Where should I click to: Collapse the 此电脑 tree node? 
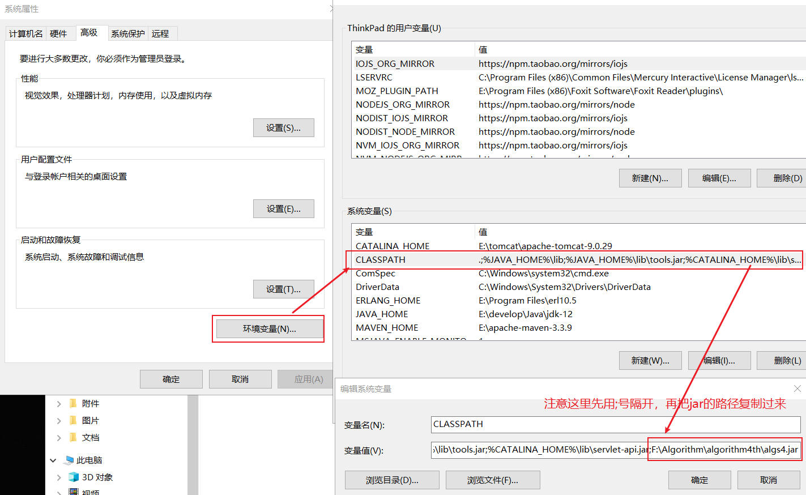[x=53, y=460]
